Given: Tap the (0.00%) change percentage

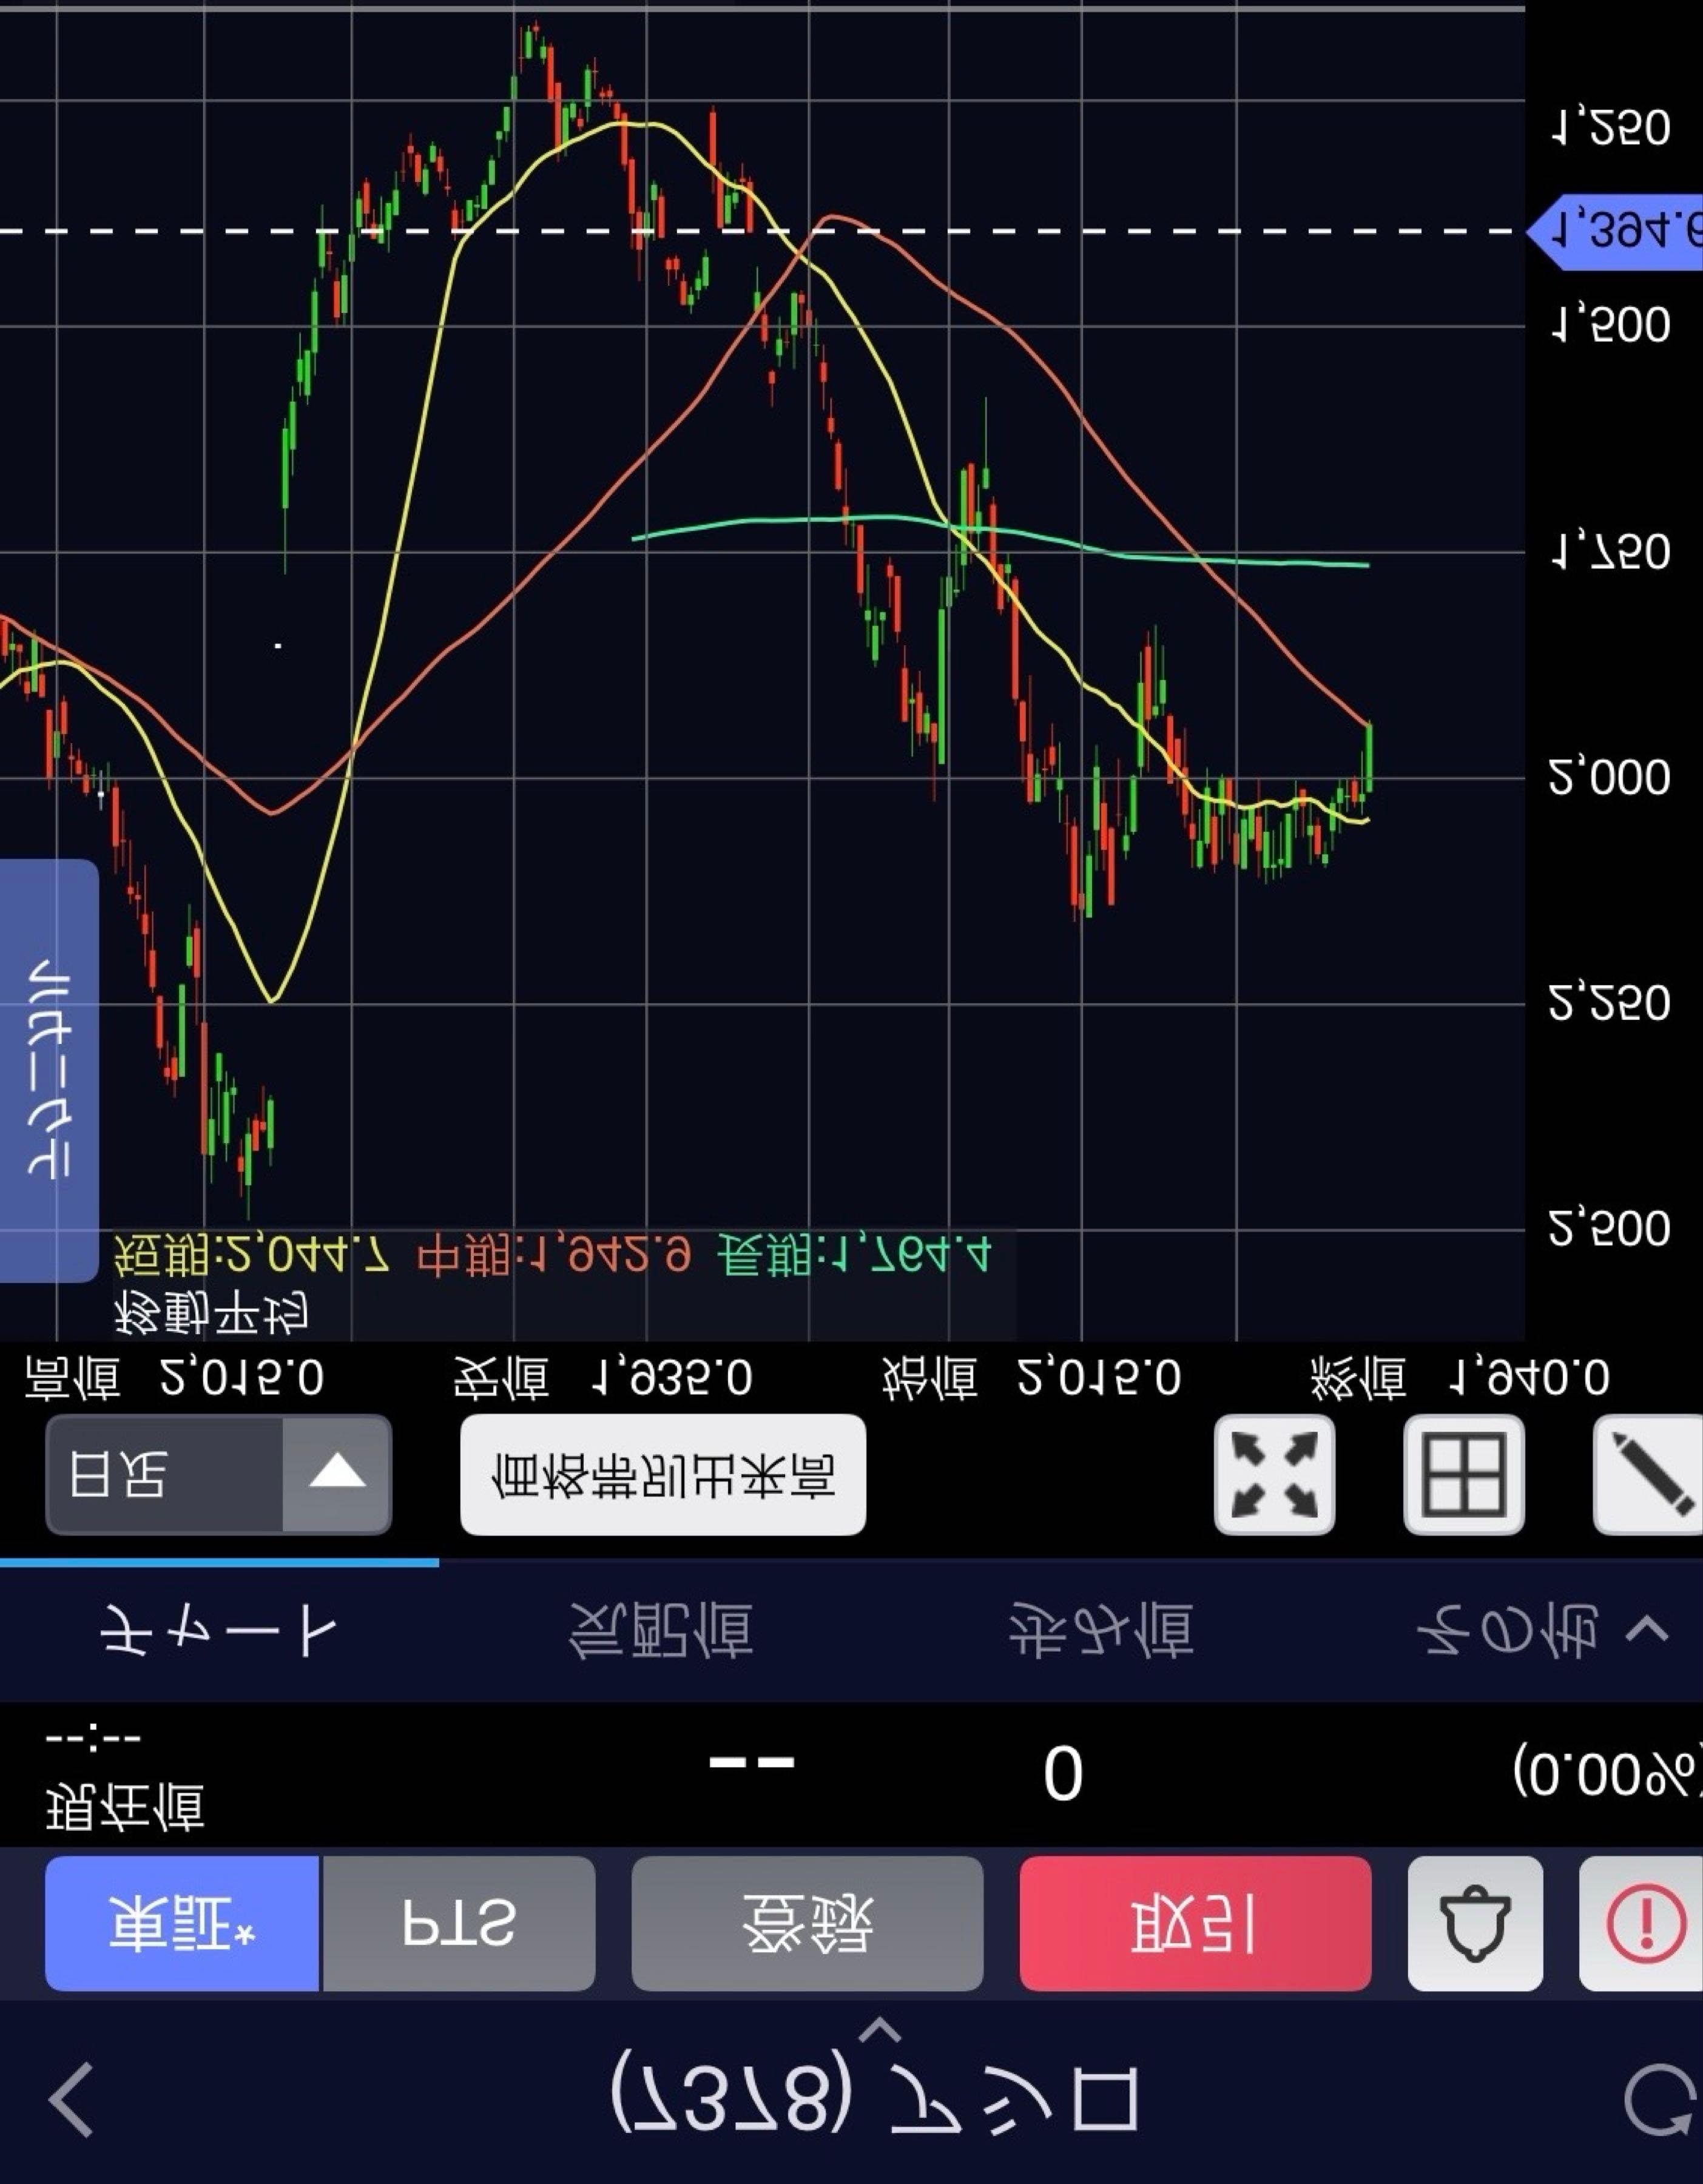Looking at the screenshot, I should (1607, 1773).
